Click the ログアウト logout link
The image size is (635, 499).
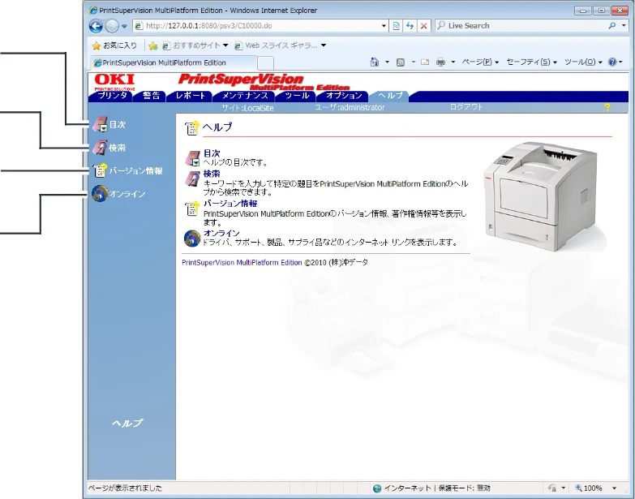pyautogui.click(x=466, y=107)
